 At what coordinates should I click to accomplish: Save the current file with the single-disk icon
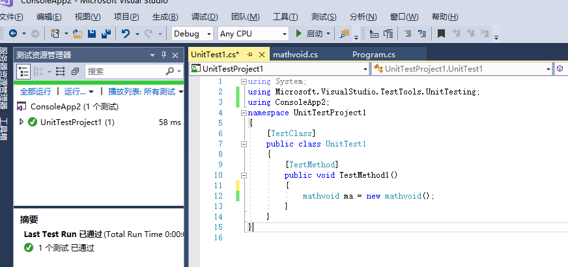(x=92, y=34)
